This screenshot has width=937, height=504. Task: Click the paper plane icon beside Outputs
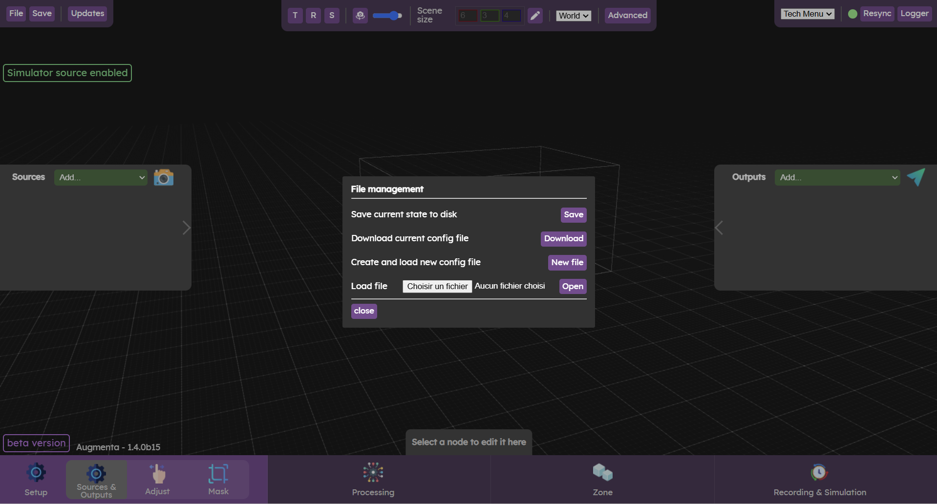[x=916, y=177]
